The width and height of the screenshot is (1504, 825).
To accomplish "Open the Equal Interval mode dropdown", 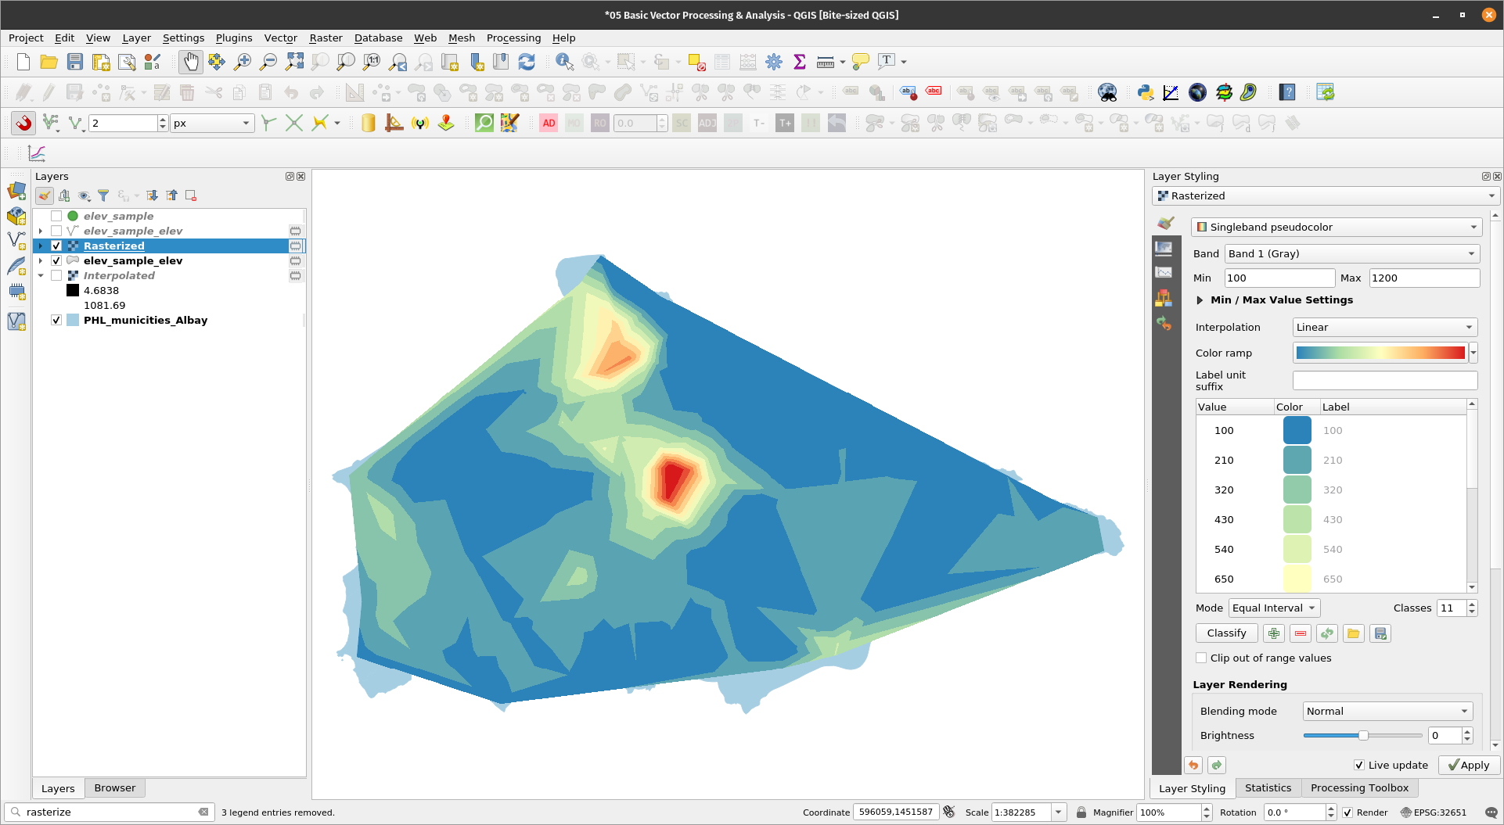I will pyautogui.click(x=1273, y=608).
